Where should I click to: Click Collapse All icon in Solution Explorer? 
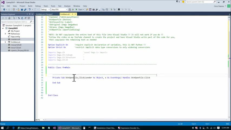tap(25, 18)
